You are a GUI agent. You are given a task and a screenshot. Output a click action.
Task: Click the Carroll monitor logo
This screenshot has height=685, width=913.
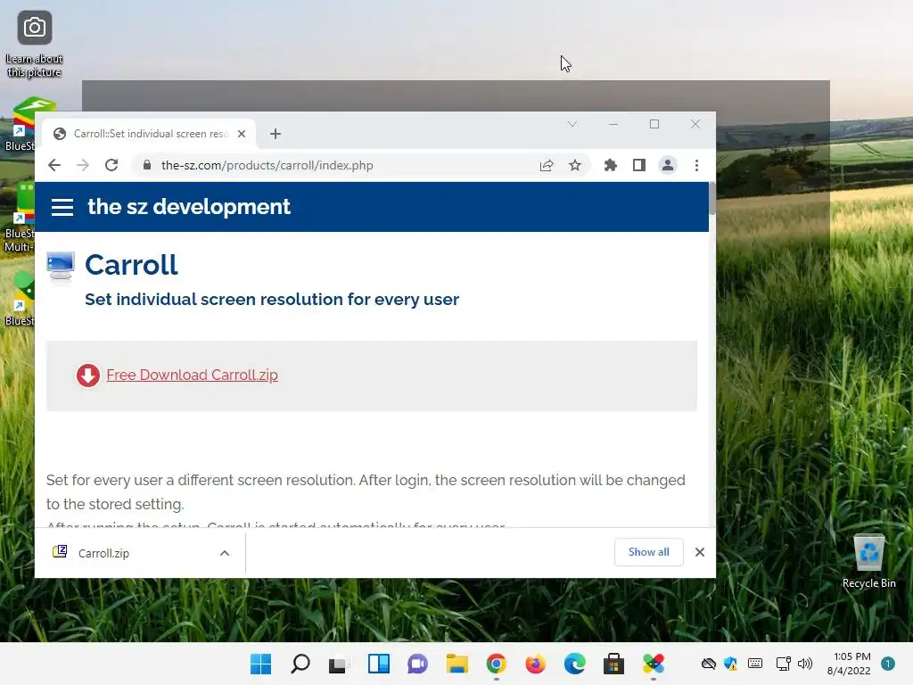pos(61,267)
